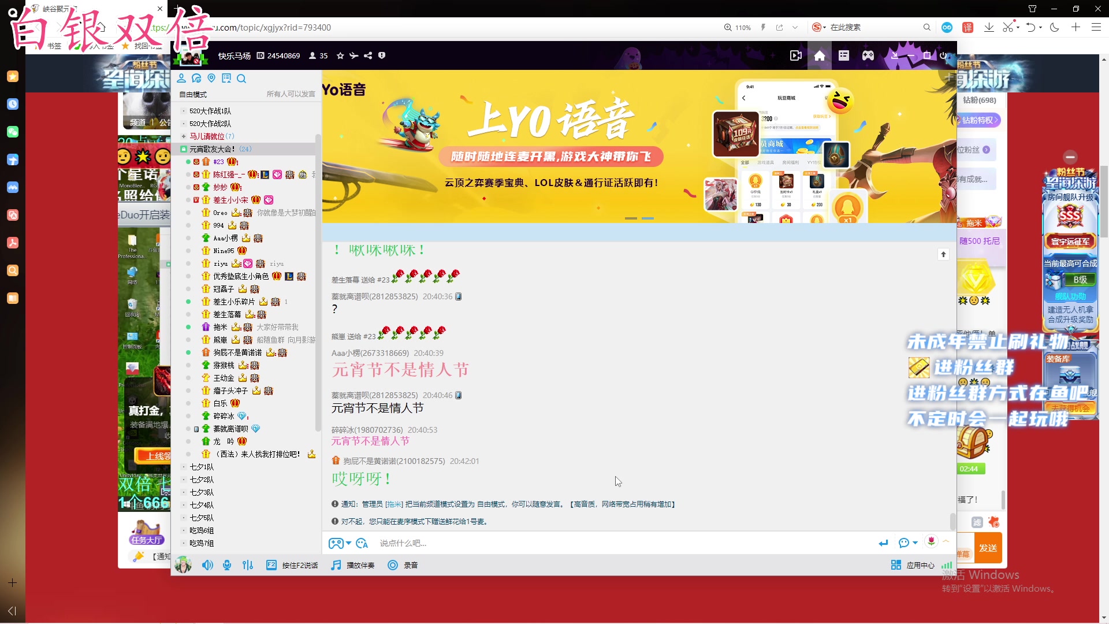
Task: Favorite the 快乐马场 channel with star icon
Action: 340,55
